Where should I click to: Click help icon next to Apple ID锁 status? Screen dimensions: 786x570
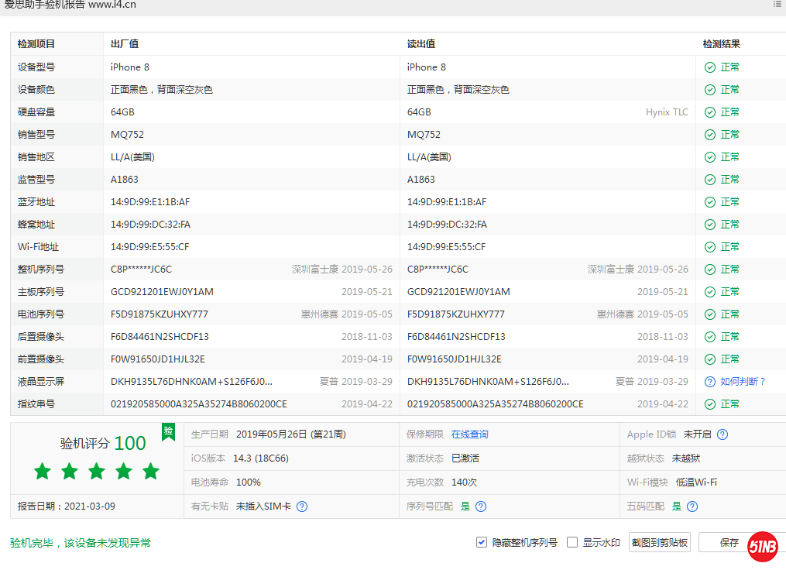(723, 434)
